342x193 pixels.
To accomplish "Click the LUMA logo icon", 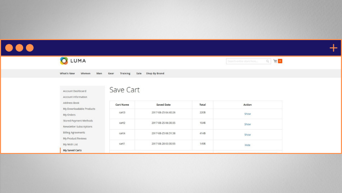I will click(64, 61).
